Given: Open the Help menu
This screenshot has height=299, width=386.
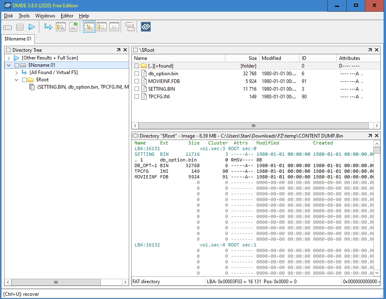Looking at the screenshot, I should (x=84, y=16).
